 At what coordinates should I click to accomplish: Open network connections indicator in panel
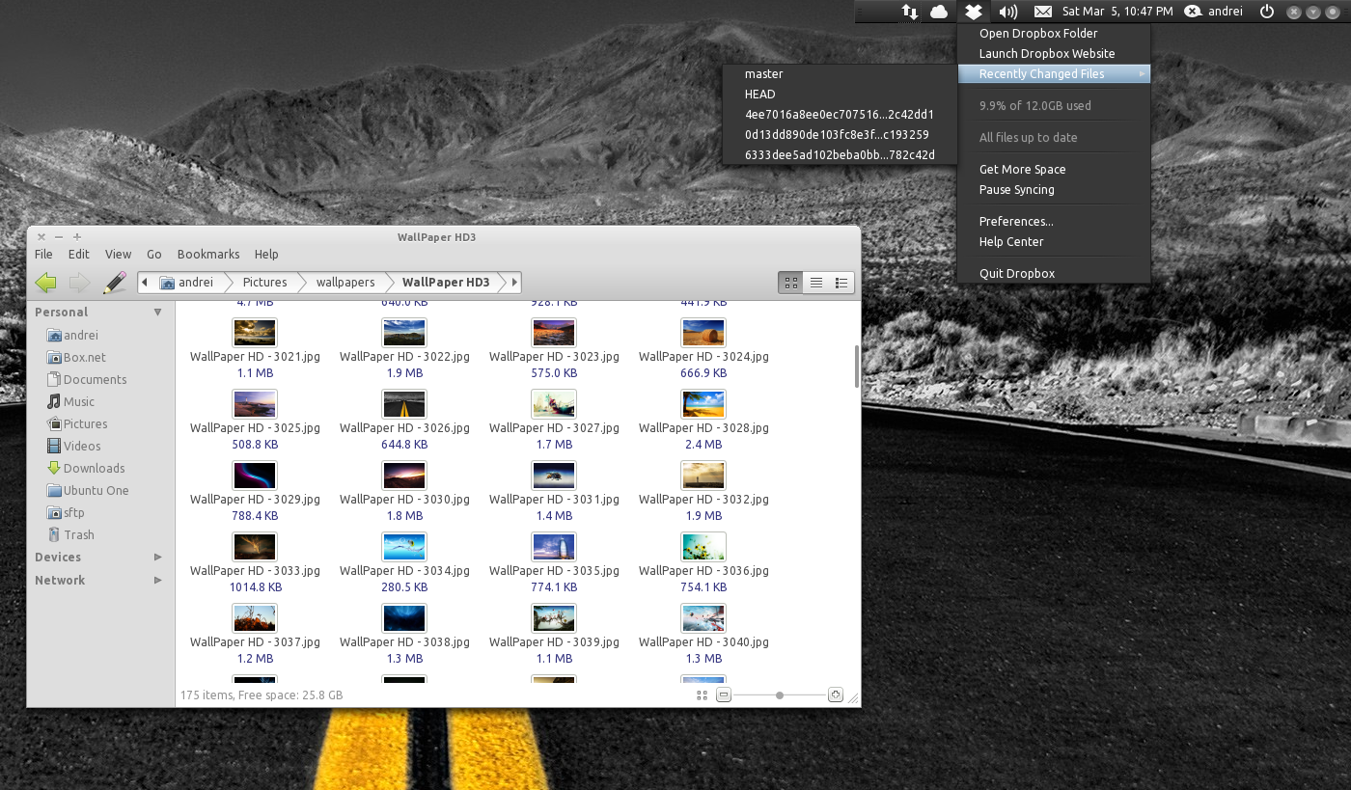coord(909,12)
